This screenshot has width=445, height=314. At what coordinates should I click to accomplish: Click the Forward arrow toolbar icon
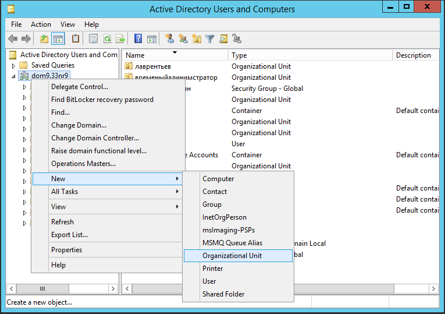point(26,38)
